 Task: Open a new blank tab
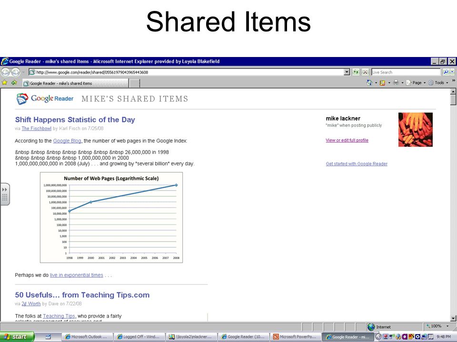click(x=134, y=83)
